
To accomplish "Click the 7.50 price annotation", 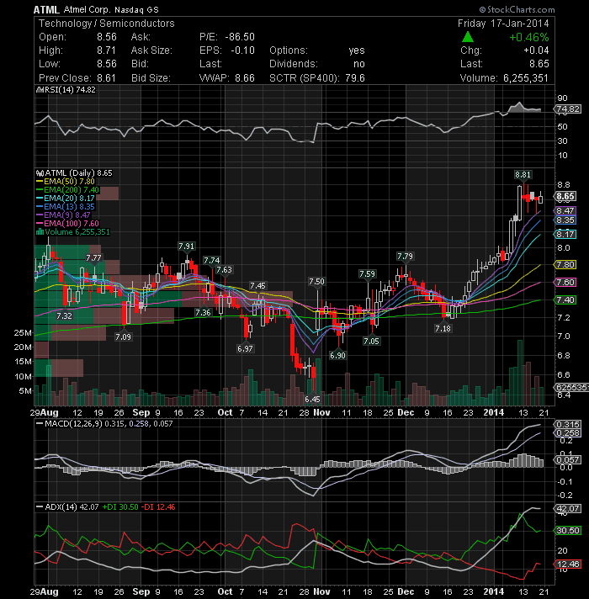I will 316,282.
